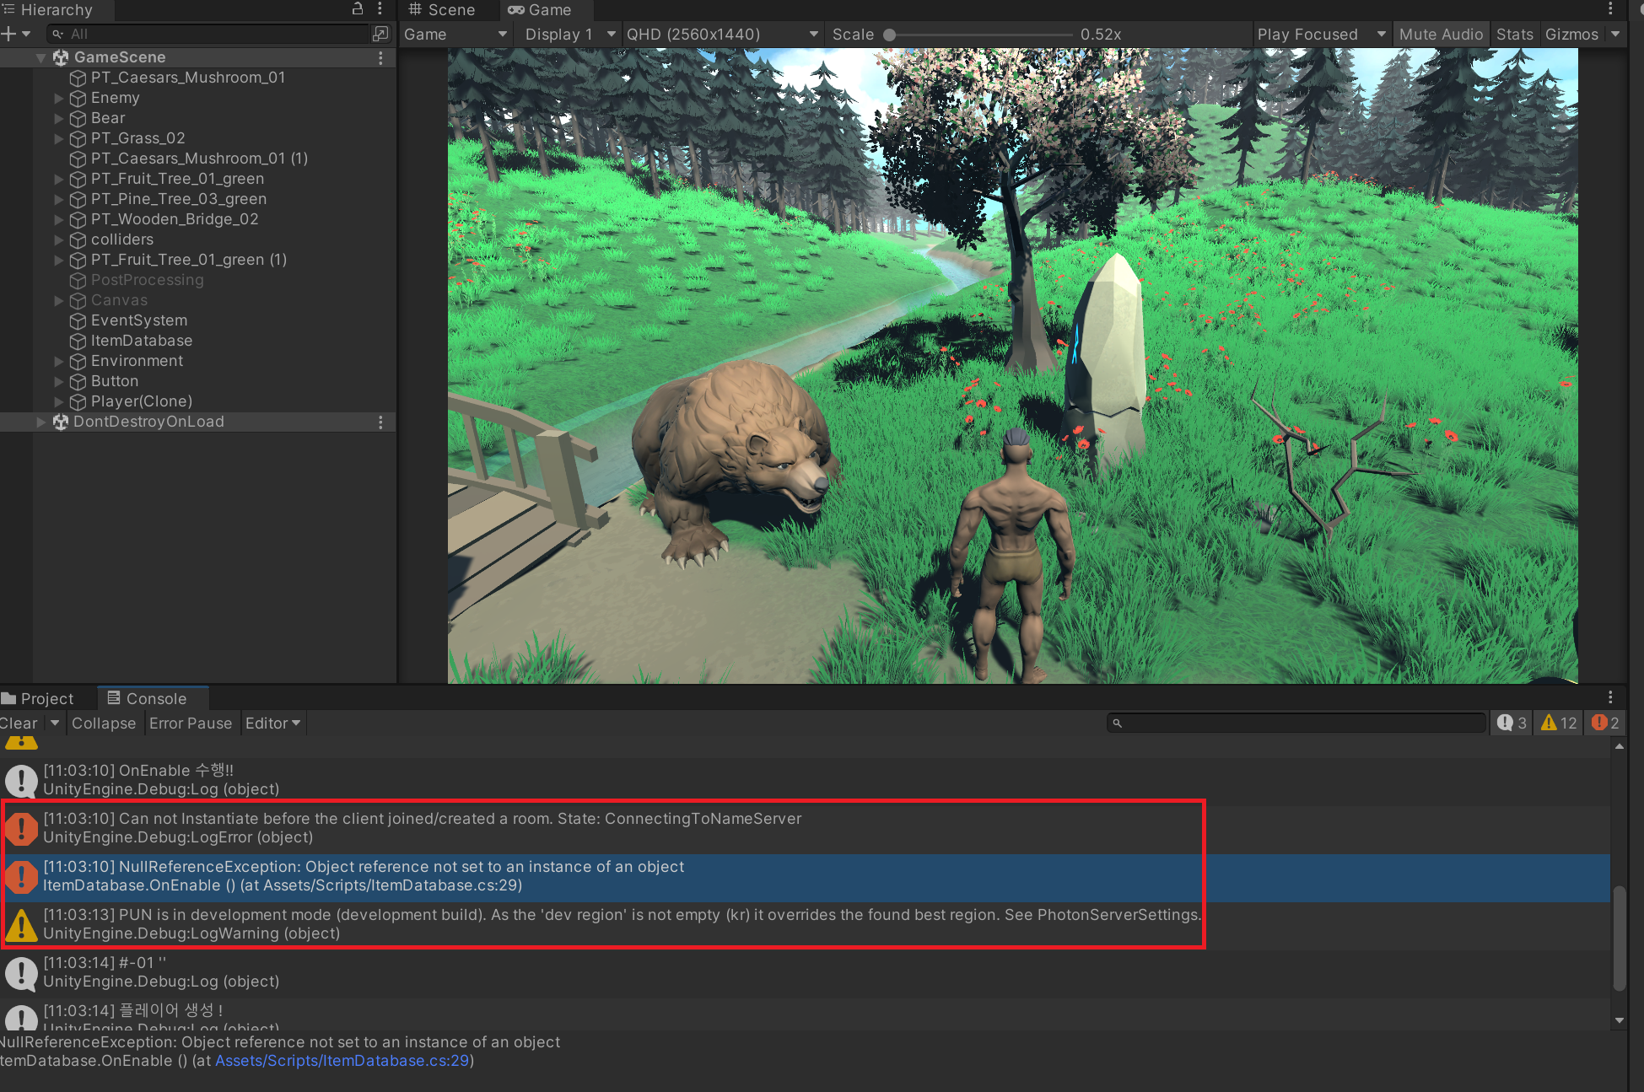Click the Console Collapse button
The image size is (1644, 1092).
click(103, 724)
